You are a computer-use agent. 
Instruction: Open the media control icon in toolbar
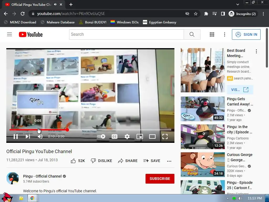pos(214,14)
